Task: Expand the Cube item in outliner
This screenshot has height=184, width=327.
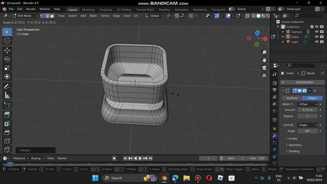Action: 283,37
